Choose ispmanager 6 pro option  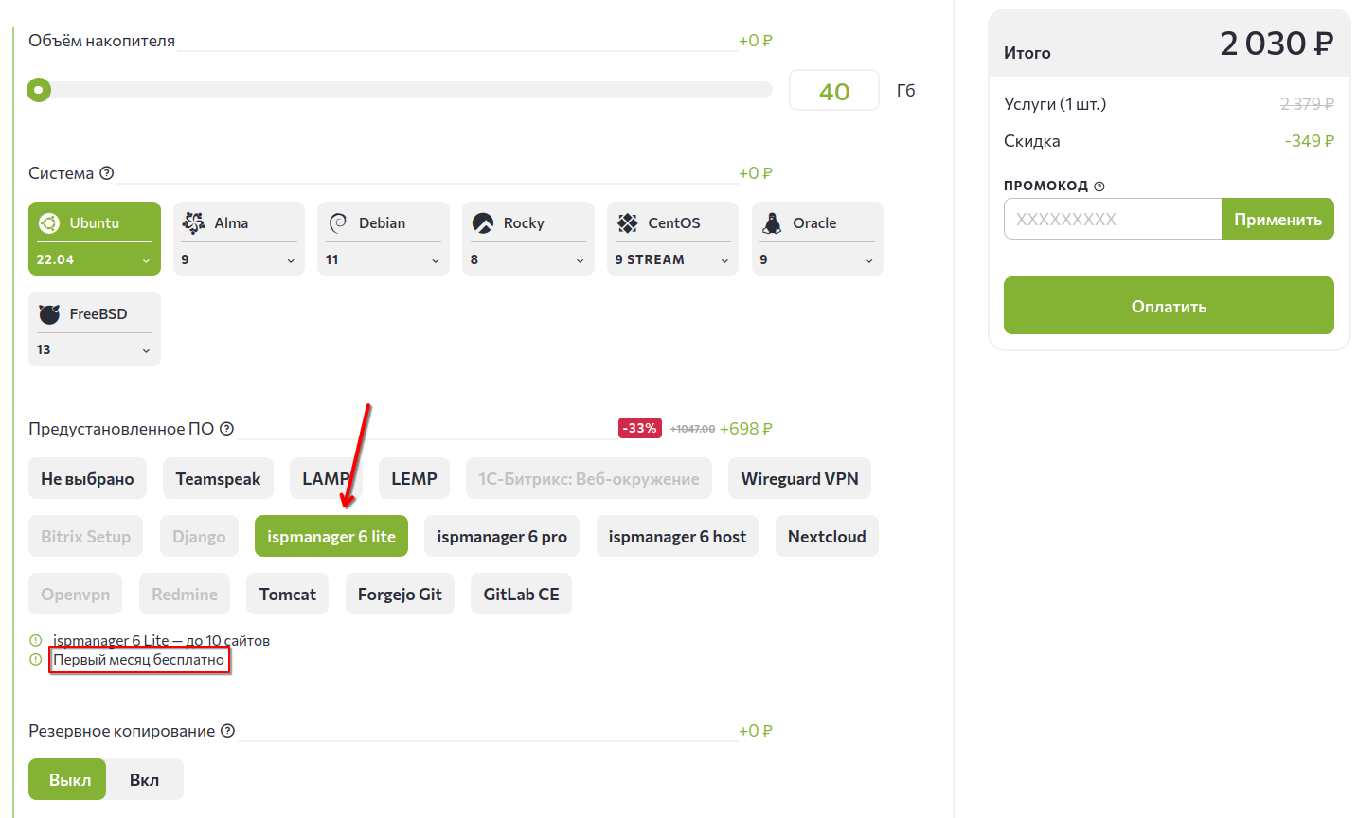click(x=502, y=536)
